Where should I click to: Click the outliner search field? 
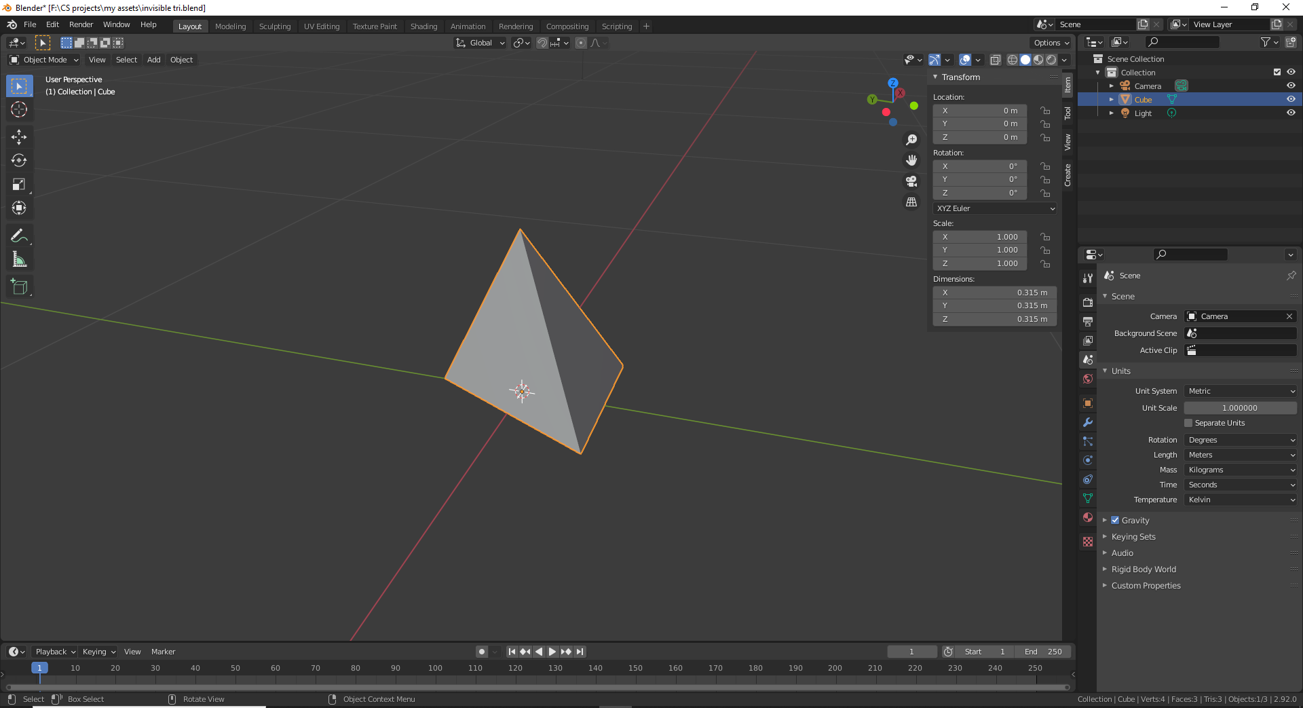1182,42
